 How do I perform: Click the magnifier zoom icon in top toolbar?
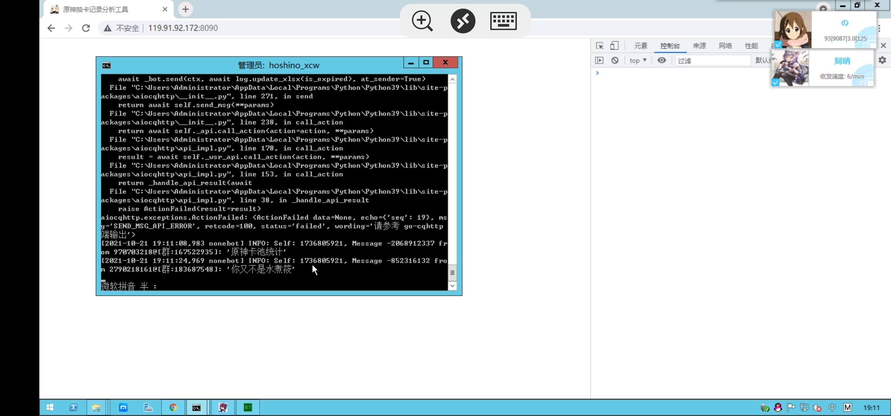pyautogui.click(x=422, y=21)
